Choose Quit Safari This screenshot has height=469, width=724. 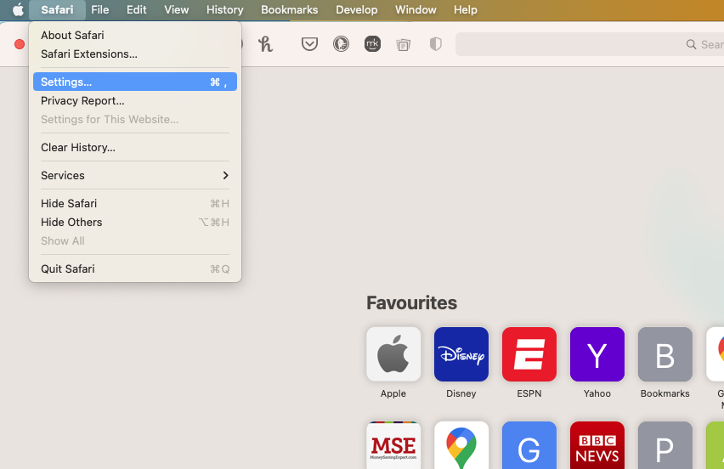point(135,268)
